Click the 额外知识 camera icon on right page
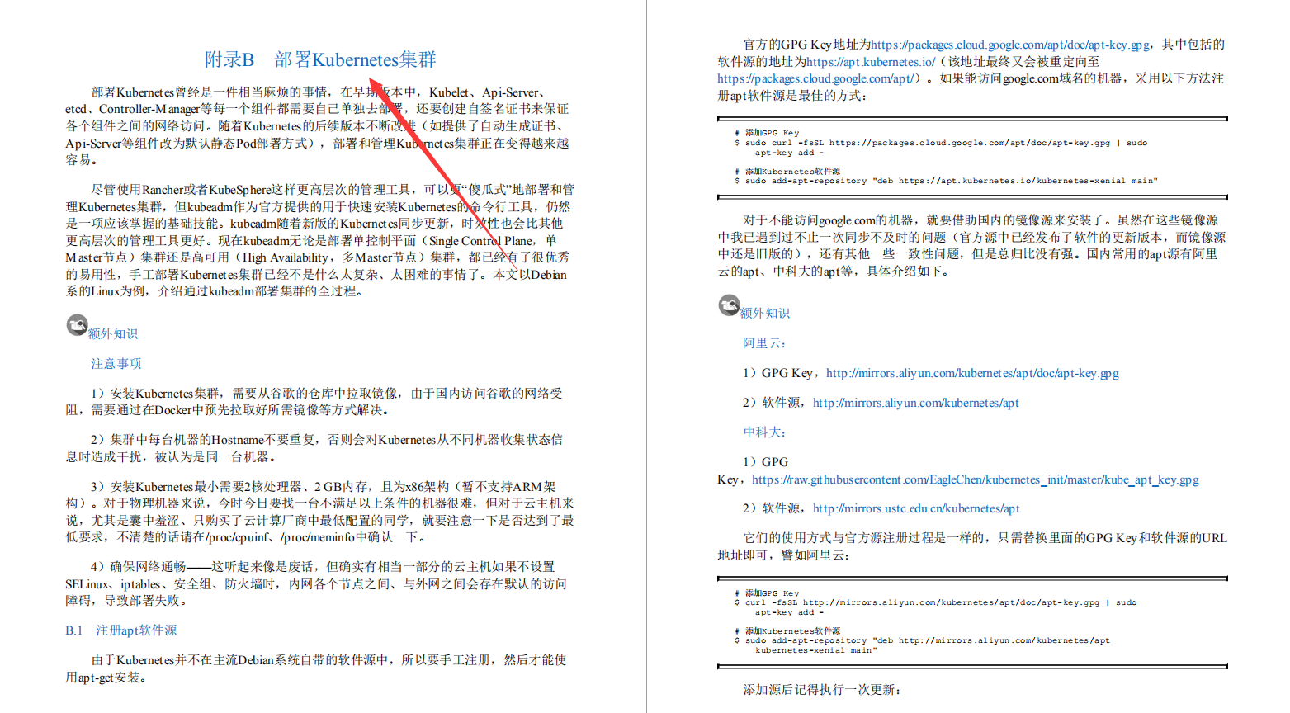 click(x=729, y=305)
